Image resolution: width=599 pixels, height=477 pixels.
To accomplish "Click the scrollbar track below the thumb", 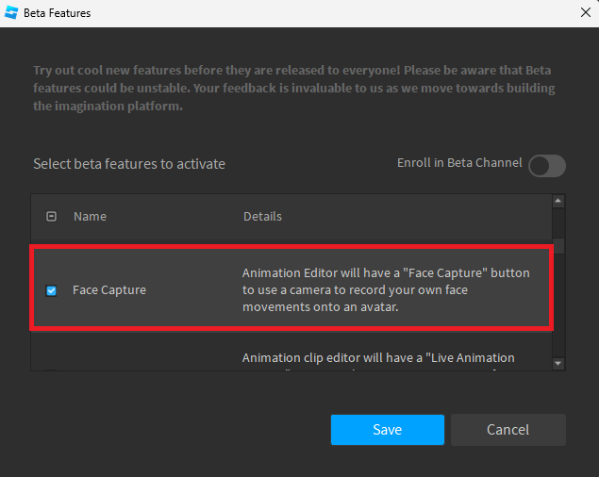I will 557,311.
